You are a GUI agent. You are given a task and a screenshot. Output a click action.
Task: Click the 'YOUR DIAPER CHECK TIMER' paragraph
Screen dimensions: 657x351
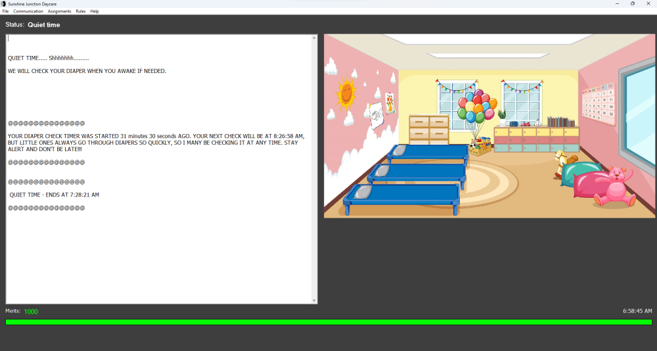156,143
